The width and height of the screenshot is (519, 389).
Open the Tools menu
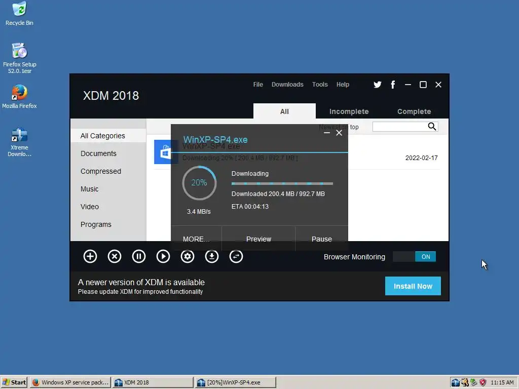[x=320, y=85]
